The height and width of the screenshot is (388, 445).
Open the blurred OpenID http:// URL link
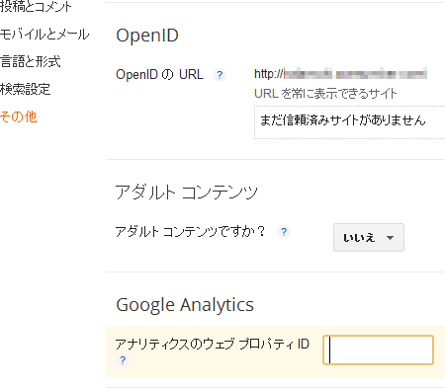click(x=340, y=74)
